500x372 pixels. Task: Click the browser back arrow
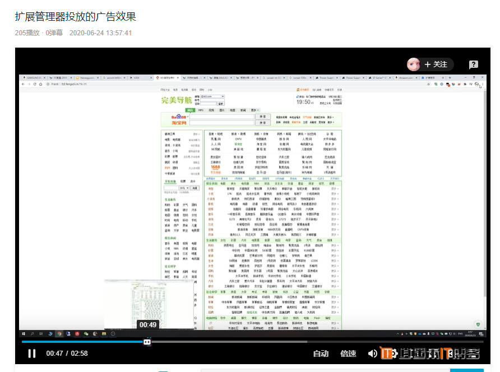coord(23,84)
